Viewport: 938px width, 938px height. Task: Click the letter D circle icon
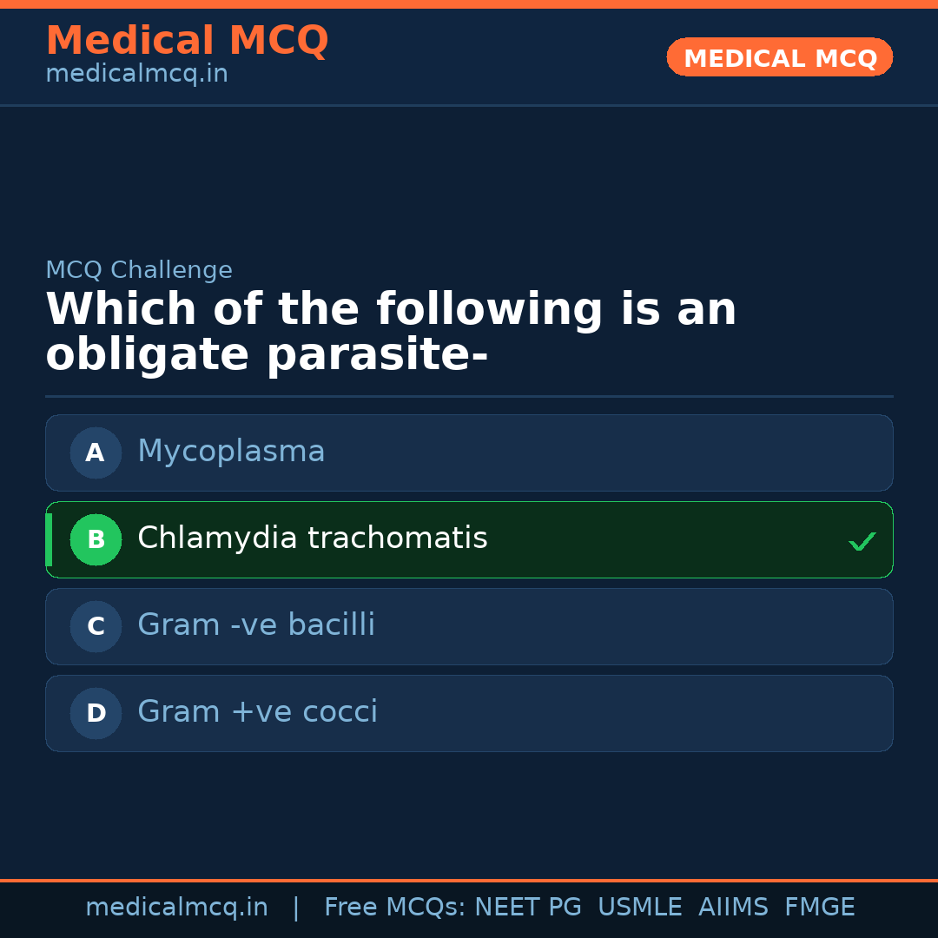[x=96, y=713]
